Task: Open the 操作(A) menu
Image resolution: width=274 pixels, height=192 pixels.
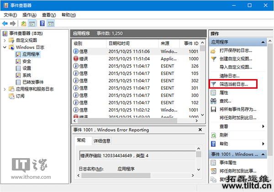Action: point(29,15)
